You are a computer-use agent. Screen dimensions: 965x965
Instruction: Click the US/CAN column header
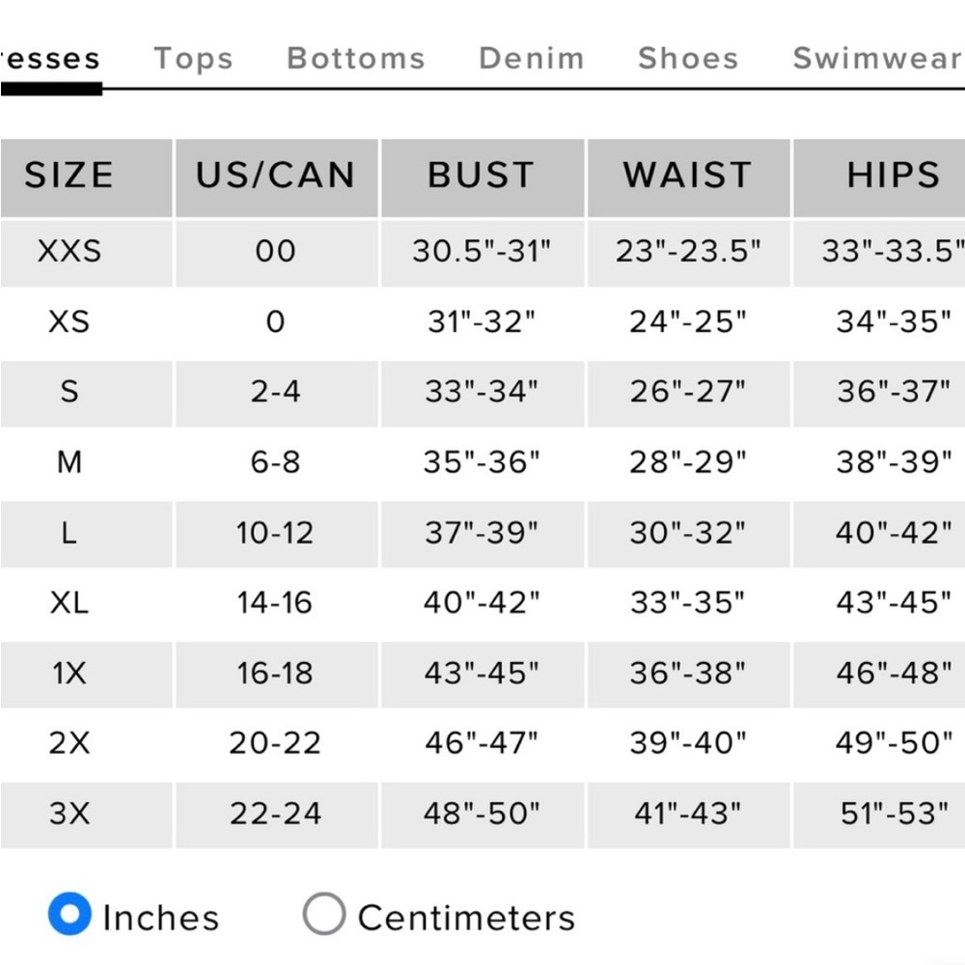pos(276,176)
